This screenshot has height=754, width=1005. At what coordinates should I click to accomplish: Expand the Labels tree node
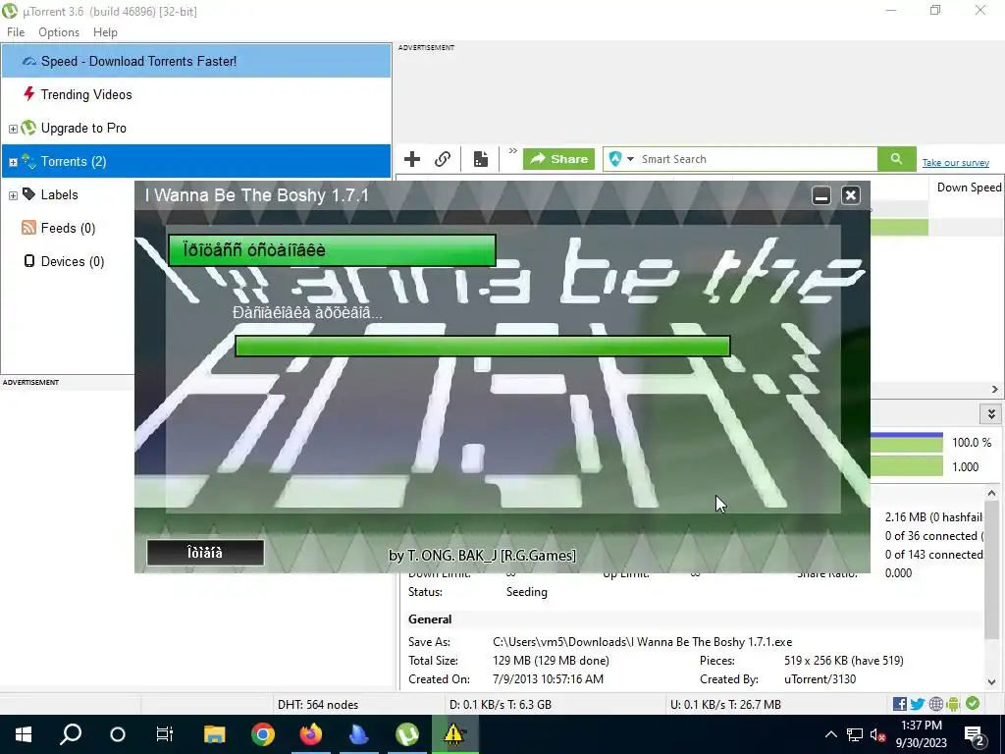(x=13, y=195)
